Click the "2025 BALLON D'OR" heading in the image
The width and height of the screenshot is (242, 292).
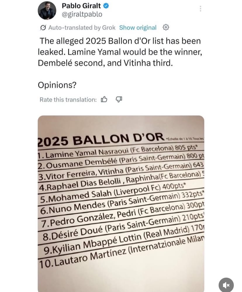tap(101, 140)
